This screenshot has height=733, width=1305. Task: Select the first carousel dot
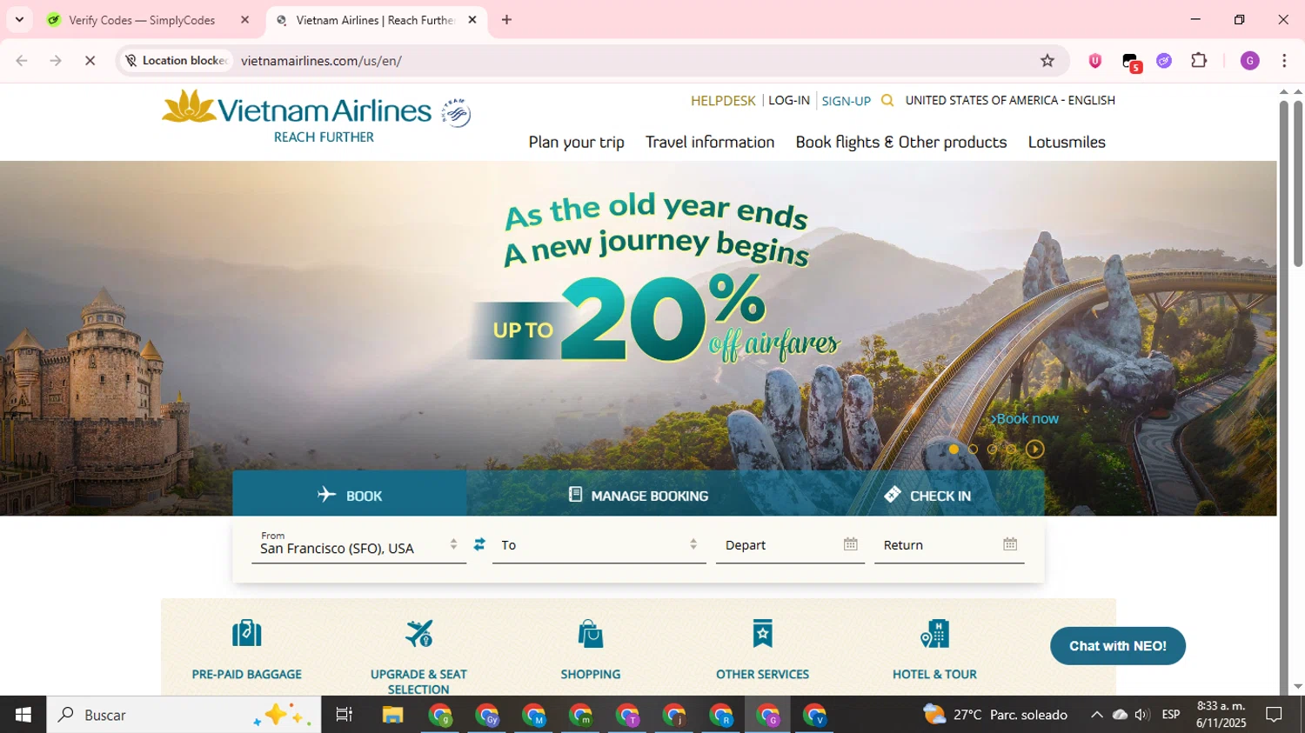(x=954, y=450)
